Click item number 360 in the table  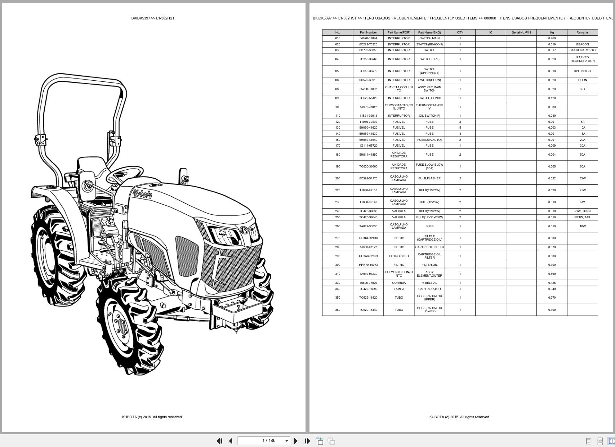click(x=338, y=310)
